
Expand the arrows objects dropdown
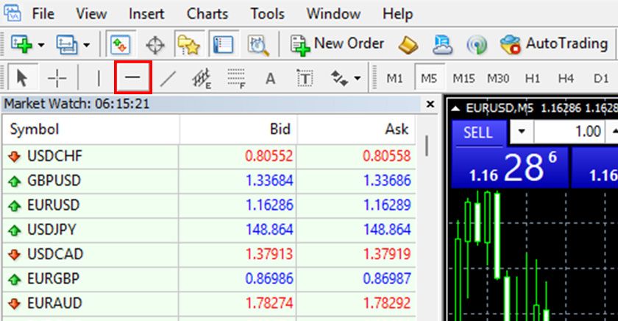coord(358,78)
